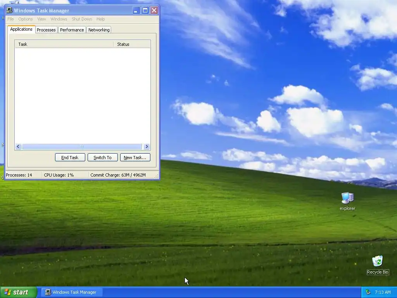This screenshot has width=397, height=298.
Task: Open the View menu
Action: click(41, 19)
